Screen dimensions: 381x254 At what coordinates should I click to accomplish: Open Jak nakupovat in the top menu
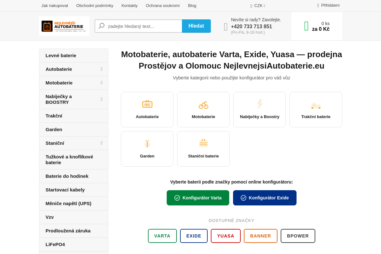click(55, 5)
